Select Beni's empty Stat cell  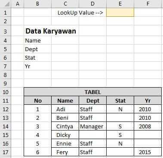pyautogui.click(x=120, y=118)
